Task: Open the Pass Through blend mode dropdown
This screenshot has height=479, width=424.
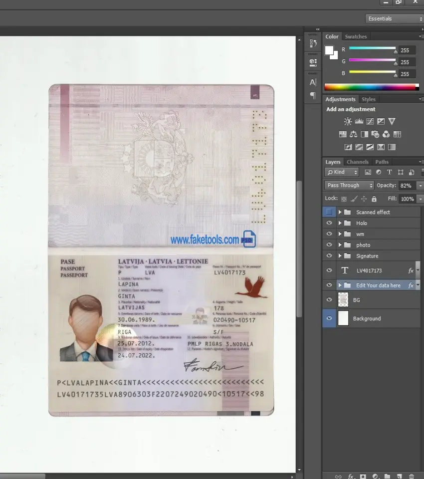Action: pos(349,185)
